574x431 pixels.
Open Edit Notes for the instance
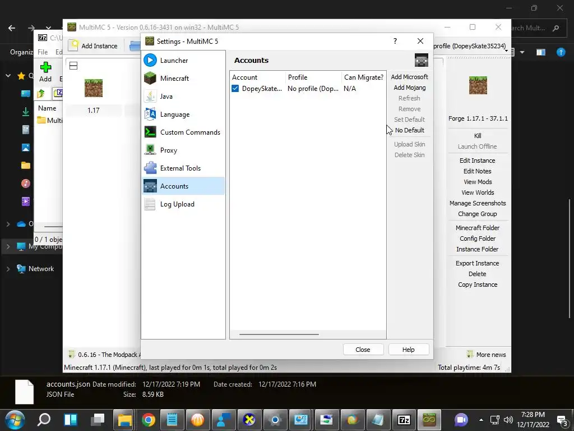(x=478, y=171)
